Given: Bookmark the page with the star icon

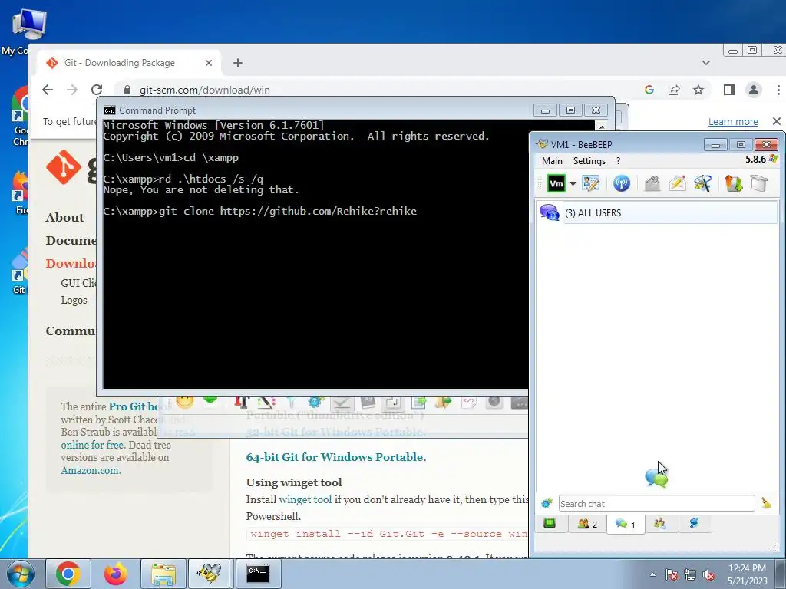Looking at the screenshot, I should [x=698, y=90].
